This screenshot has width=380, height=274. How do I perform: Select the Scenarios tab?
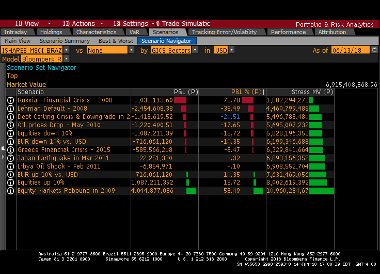(166, 32)
